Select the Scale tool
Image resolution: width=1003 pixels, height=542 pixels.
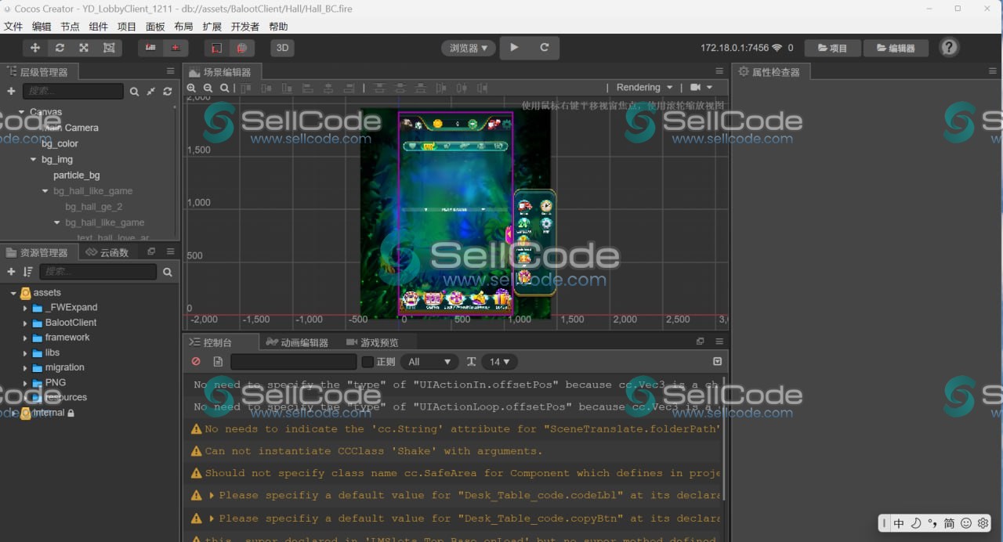point(85,47)
